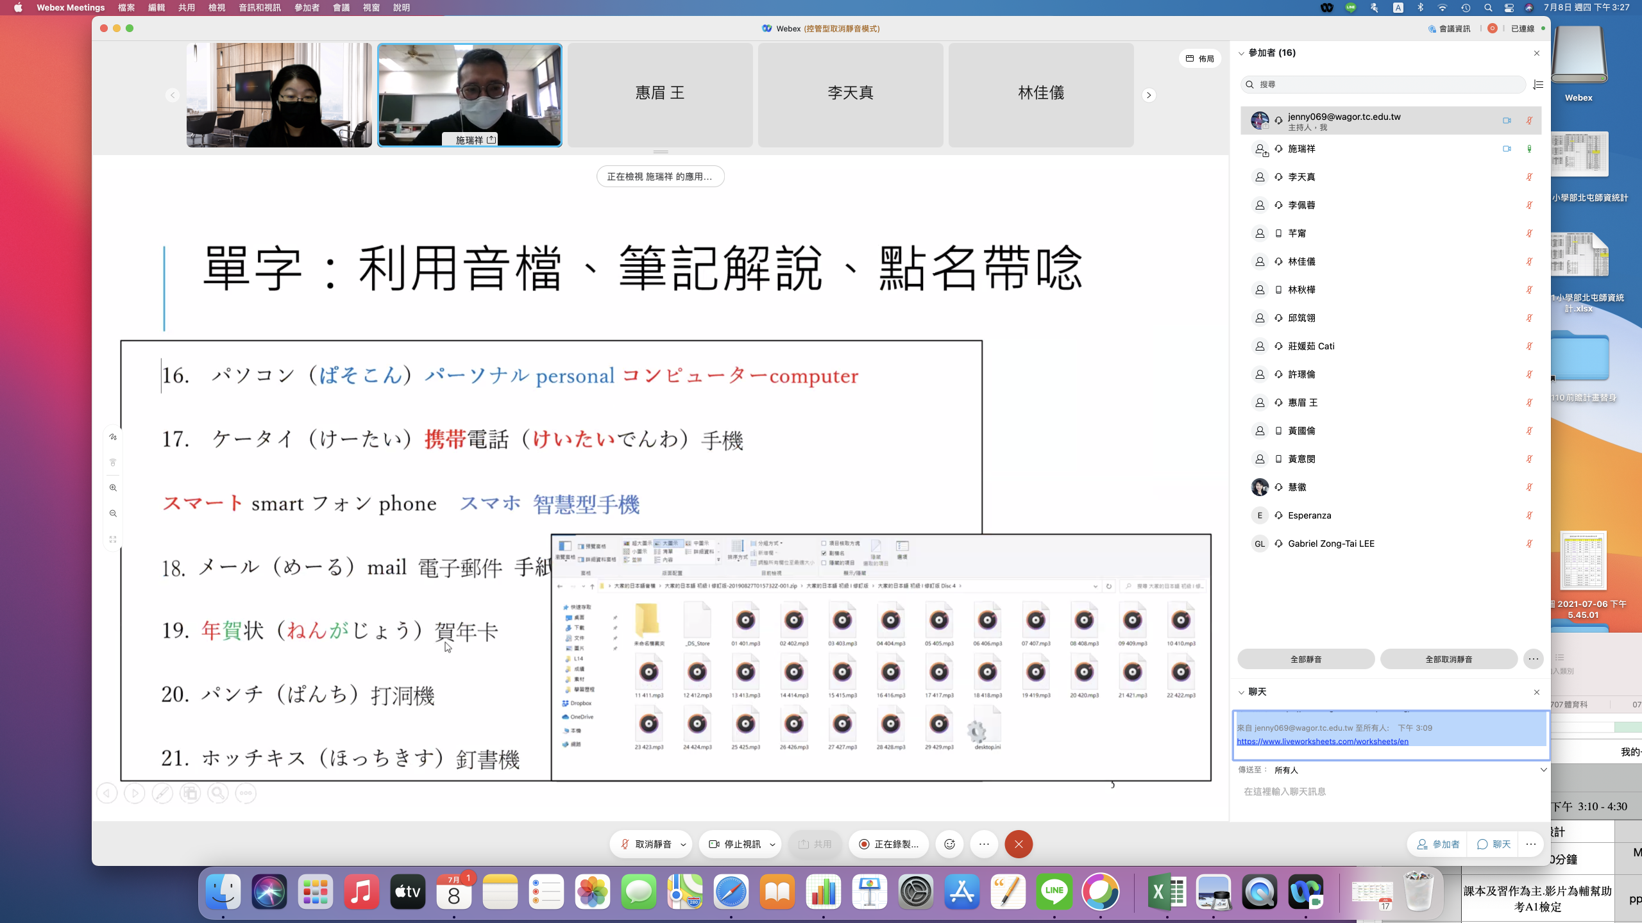Image resolution: width=1642 pixels, height=923 pixels.
Task: Open the 音訊和視訊 menu
Action: tap(259, 8)
